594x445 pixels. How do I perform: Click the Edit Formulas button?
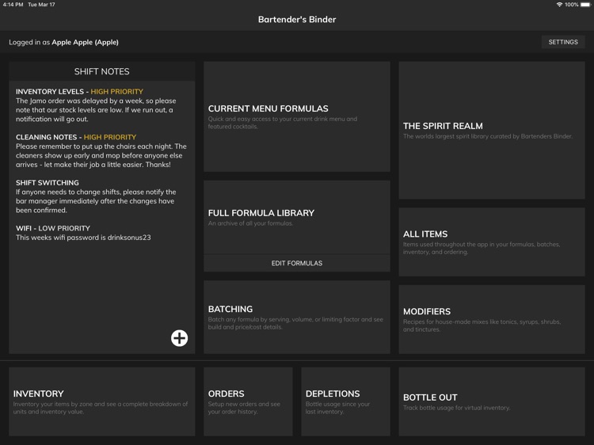point(297,263)
